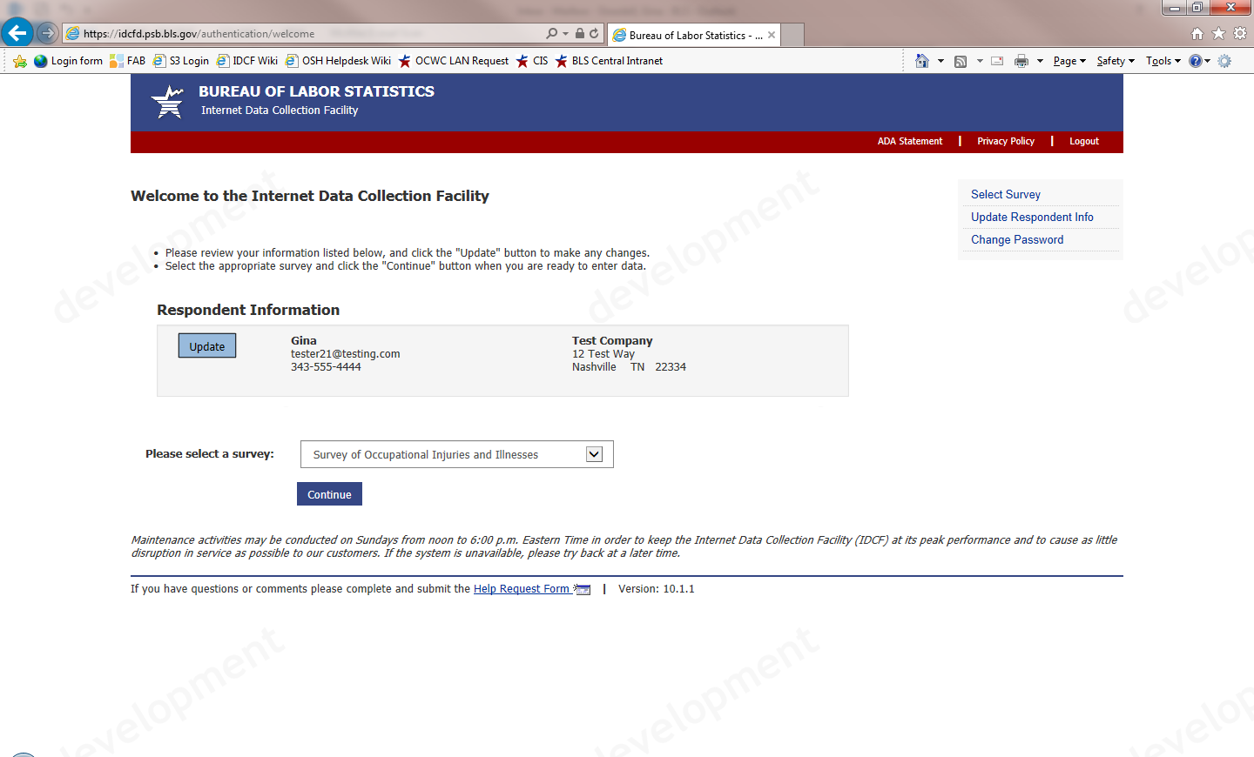Image resolution: width=1254 pixels, height=757 pixels.
Task: Open a new blank tab
Action: tap(792, 35)
